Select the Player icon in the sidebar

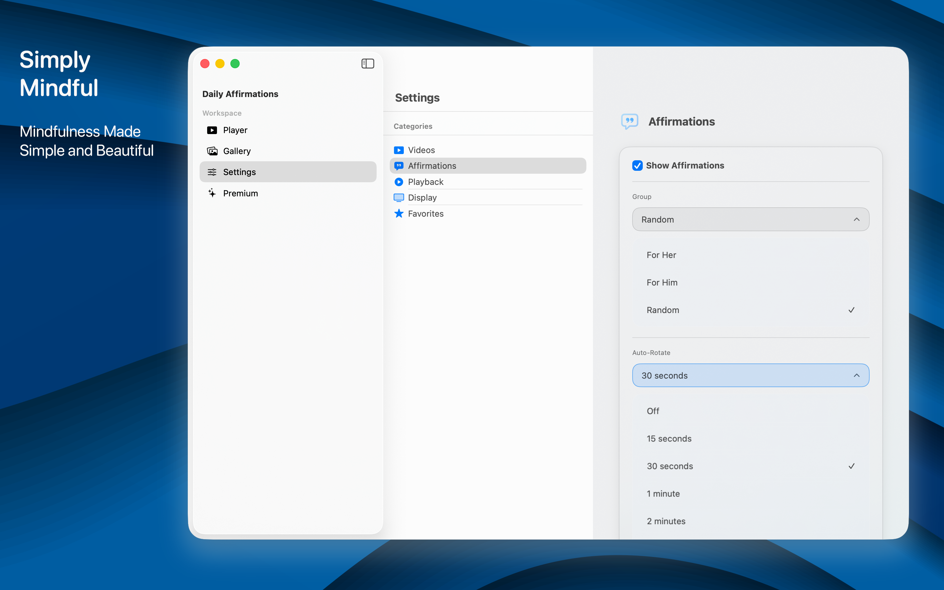(211, 130)
